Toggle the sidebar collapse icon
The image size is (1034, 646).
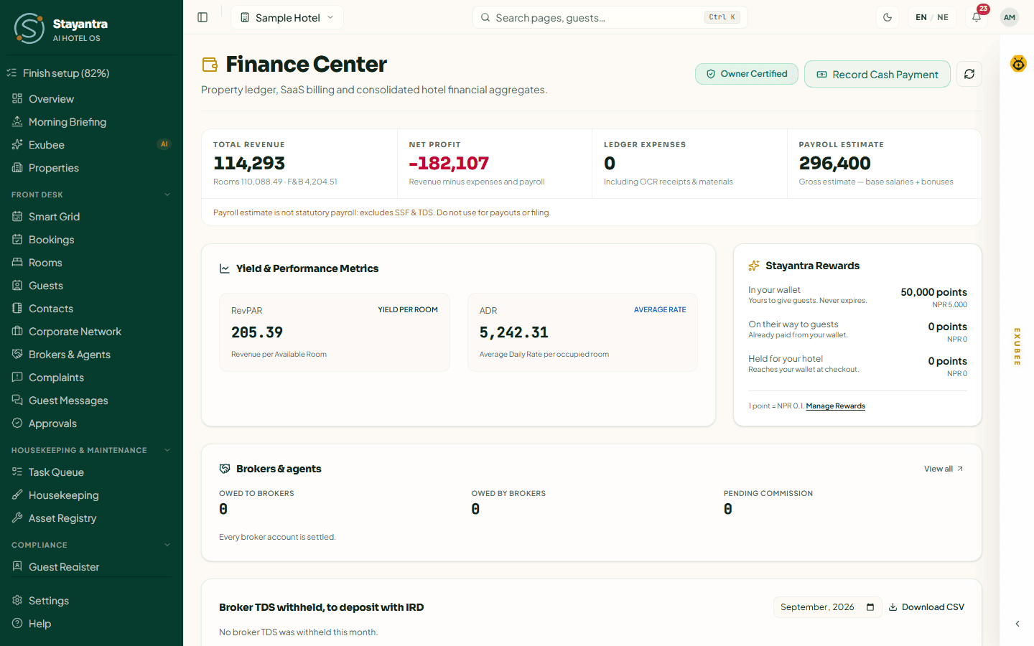pyautogui.click(x=202, y=17)
